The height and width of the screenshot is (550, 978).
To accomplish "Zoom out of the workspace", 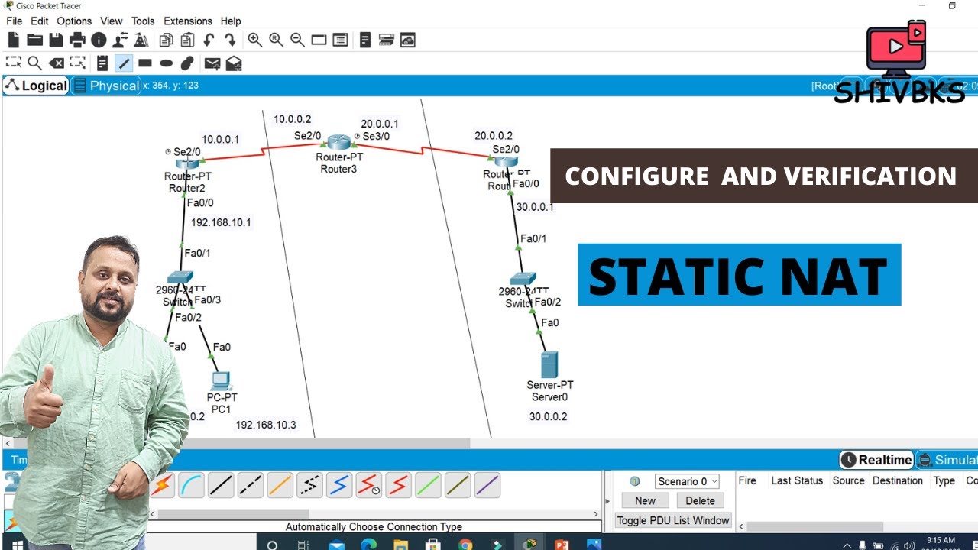I will click(297, 40).
